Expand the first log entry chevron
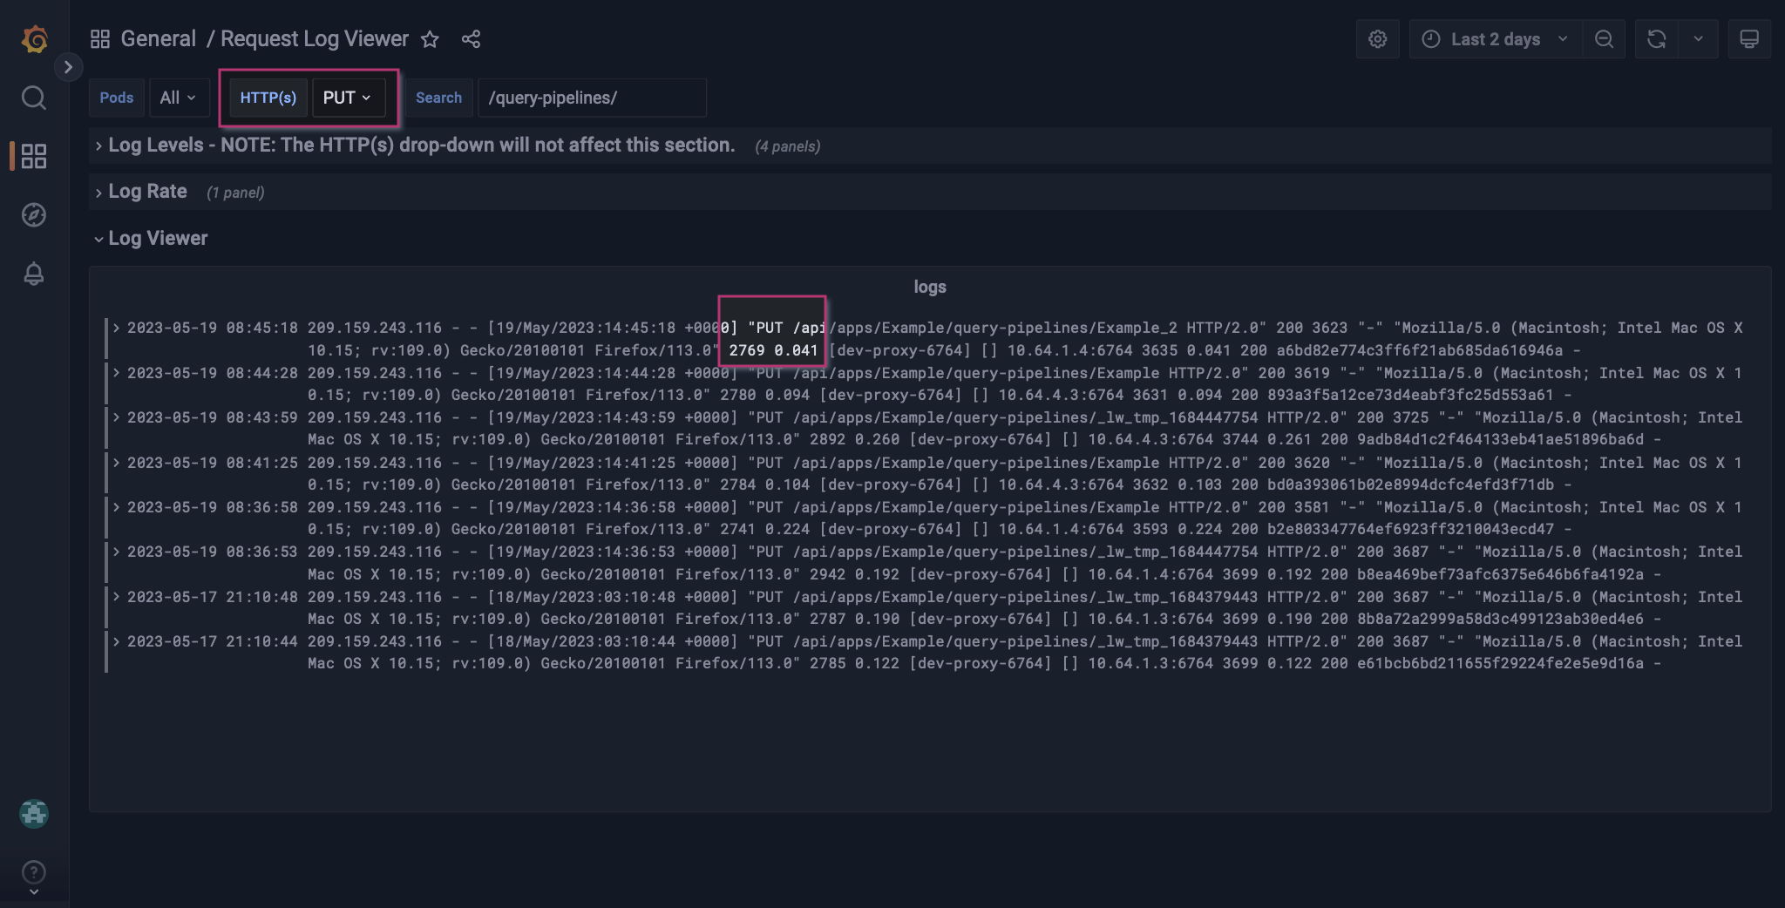Image resolution: width=1785 pixels, height=908 pixels. [116, 327]
